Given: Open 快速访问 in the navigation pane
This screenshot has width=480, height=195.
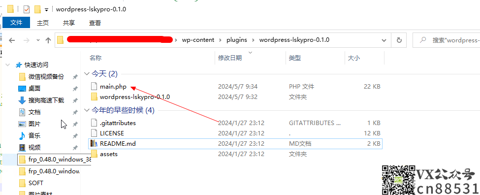Looking at the screenshot, I should [36, 65].
